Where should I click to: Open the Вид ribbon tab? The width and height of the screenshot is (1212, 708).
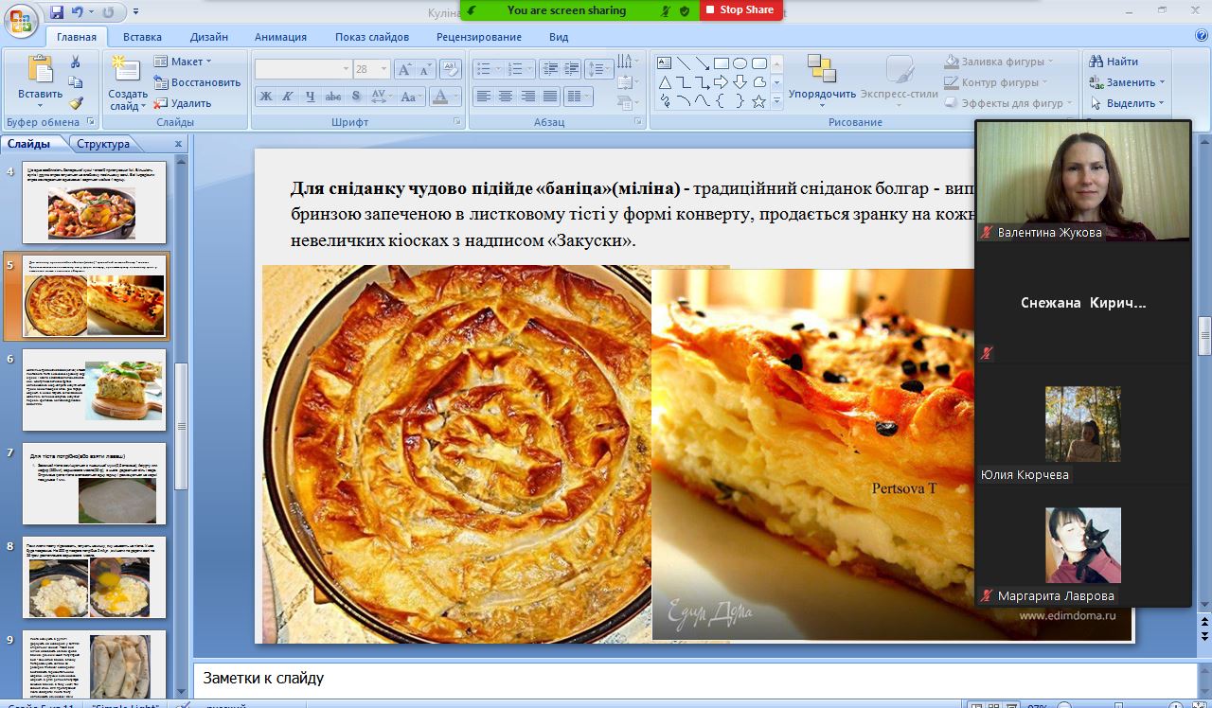click(559, 37)
